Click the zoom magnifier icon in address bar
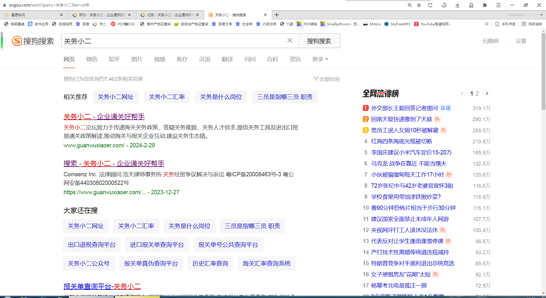 coord(409,5)
